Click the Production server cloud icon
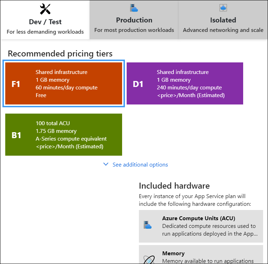The width and height of the screenshot is (268, 264). click(x=134, y=8)
